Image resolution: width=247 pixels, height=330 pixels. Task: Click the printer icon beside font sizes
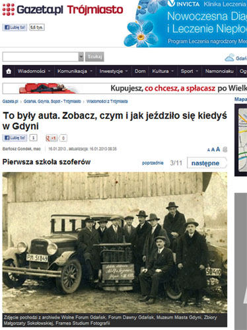coord(225,149)
